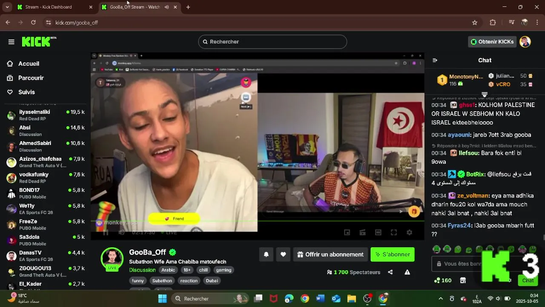Share the stream via share icon
Screen dimensions: 545x307
point(390,272)
